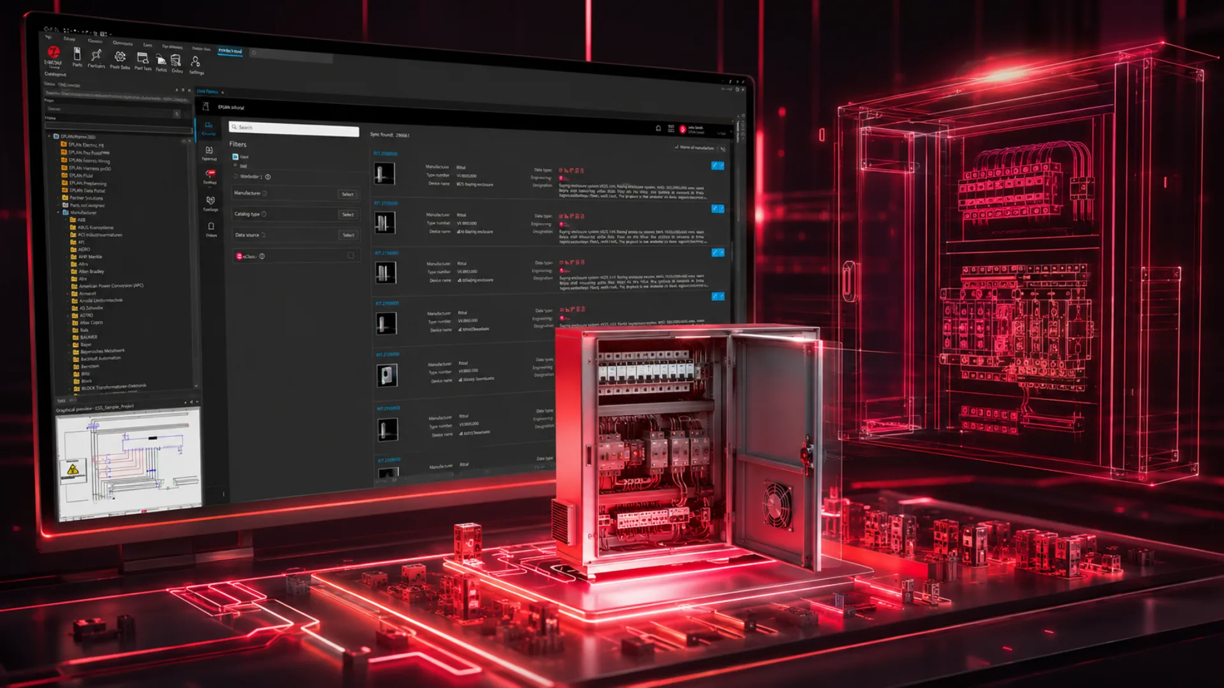The height and width of the screenshot is (688, 1224).
Task: Collapse the Manufacturer tree node
Action: point(58,212)
